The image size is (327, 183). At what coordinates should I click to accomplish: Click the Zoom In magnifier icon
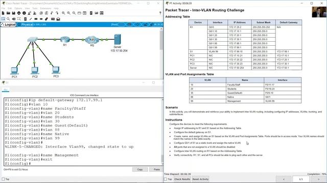coord(63,13)
